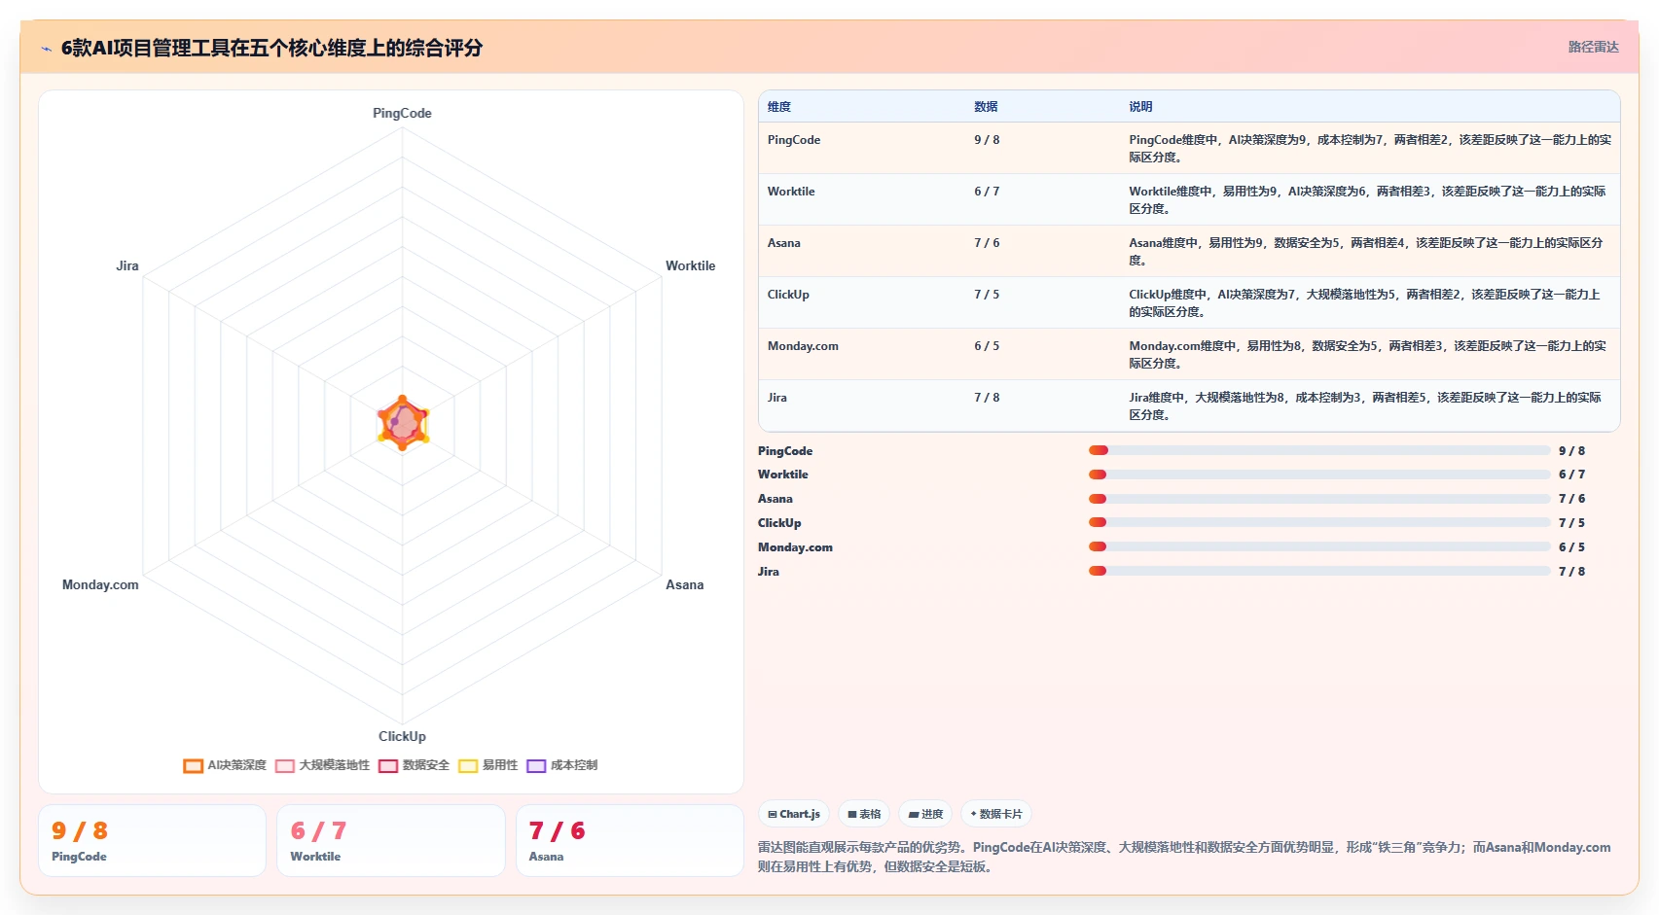Click the 表格 tag chip
The width and height of the screenshot is (1659, 915).
(x=864, y=814)
